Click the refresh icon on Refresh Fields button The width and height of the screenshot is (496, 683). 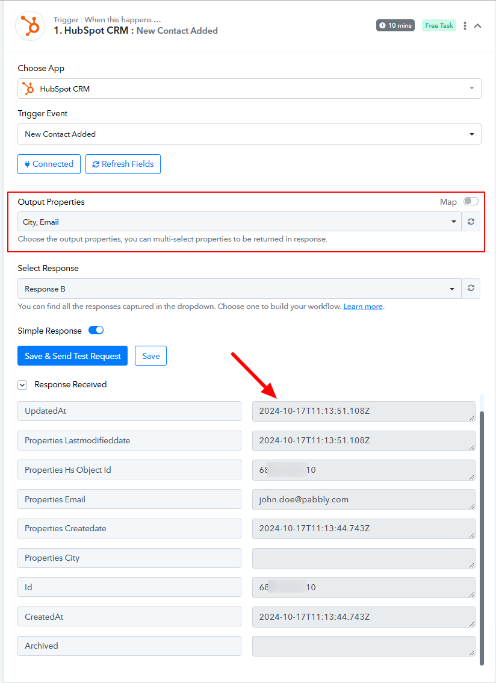click(96, 164)
